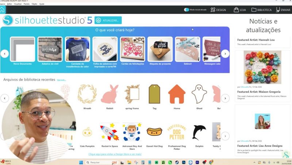This screenshot has width=292, height=165.
Task: Choose the Adesivo de vinil project
Action: pos(50,49)
